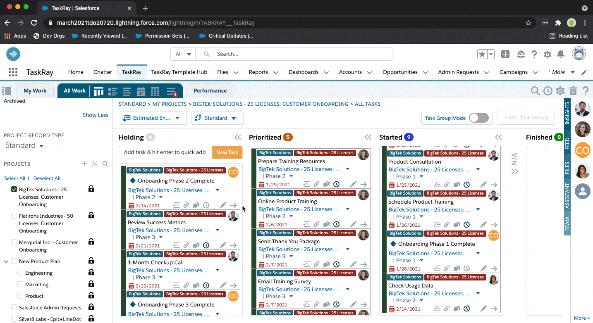The image size is (593, 323).
Task: Click lock icon beside Flatirons Industries project
Action: click(91, 215)
